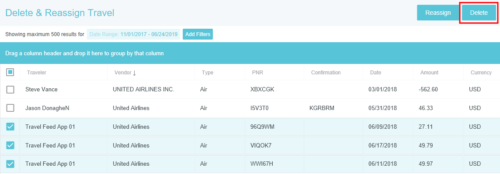Sort by the Traveler column header

37,73
